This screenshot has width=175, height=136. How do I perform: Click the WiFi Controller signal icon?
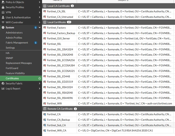(x=3, y=22)
